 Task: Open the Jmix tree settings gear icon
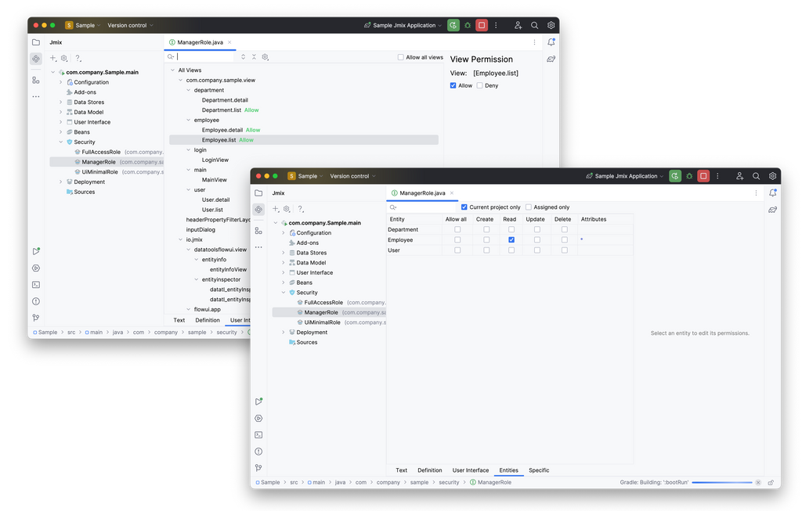285,209
